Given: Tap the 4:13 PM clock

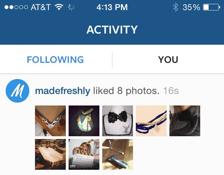Looking at the screenshot, I should [112, 7].
